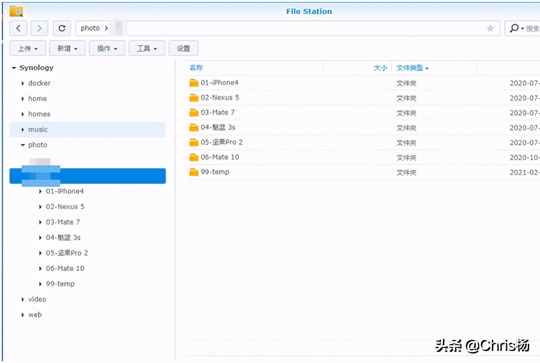
Task: Select 06-Mate 10 in the sidebar tree
Action: tap(65, 268)
